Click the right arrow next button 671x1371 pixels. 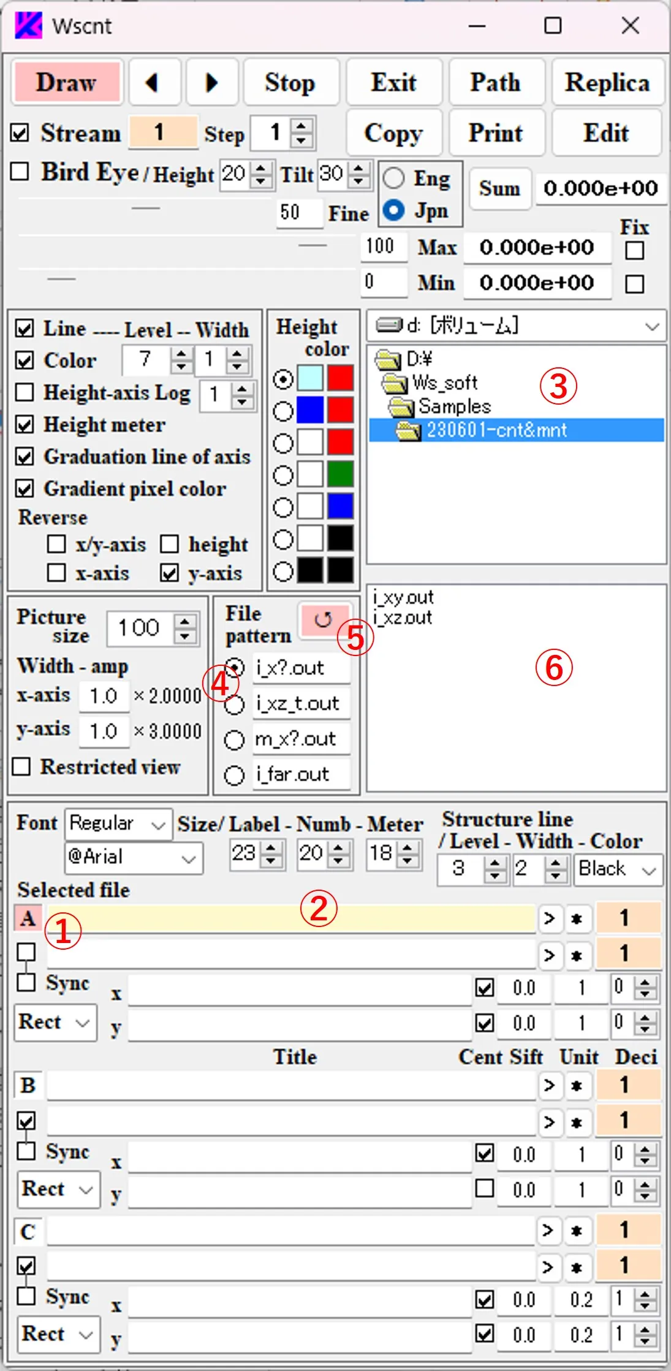pos(211,83)
